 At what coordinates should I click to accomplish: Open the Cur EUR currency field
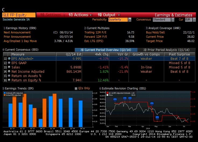(x=189, y=20)
